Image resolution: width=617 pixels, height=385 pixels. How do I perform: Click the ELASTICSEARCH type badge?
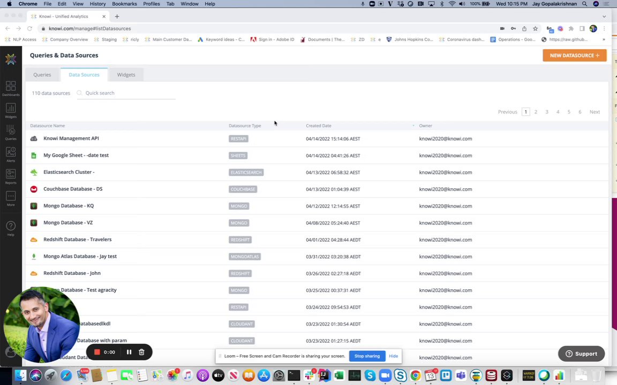point(246,173)
